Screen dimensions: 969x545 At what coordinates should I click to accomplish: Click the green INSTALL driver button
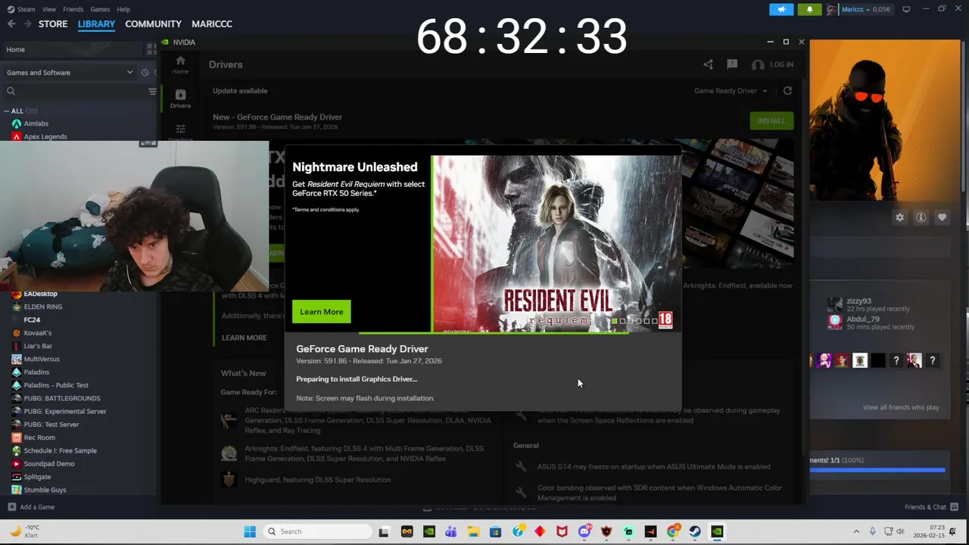(x=771, y=120)
